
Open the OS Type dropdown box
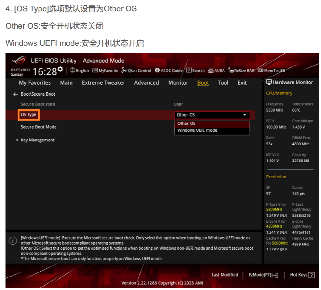click(212, 115)
